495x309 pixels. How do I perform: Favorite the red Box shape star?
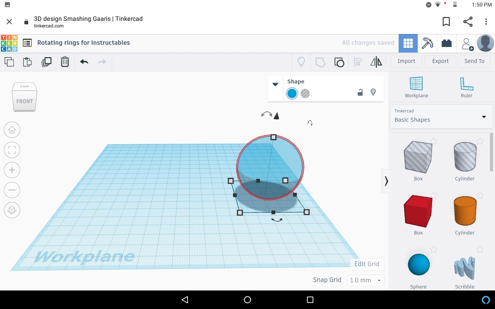tap(434, 195)
